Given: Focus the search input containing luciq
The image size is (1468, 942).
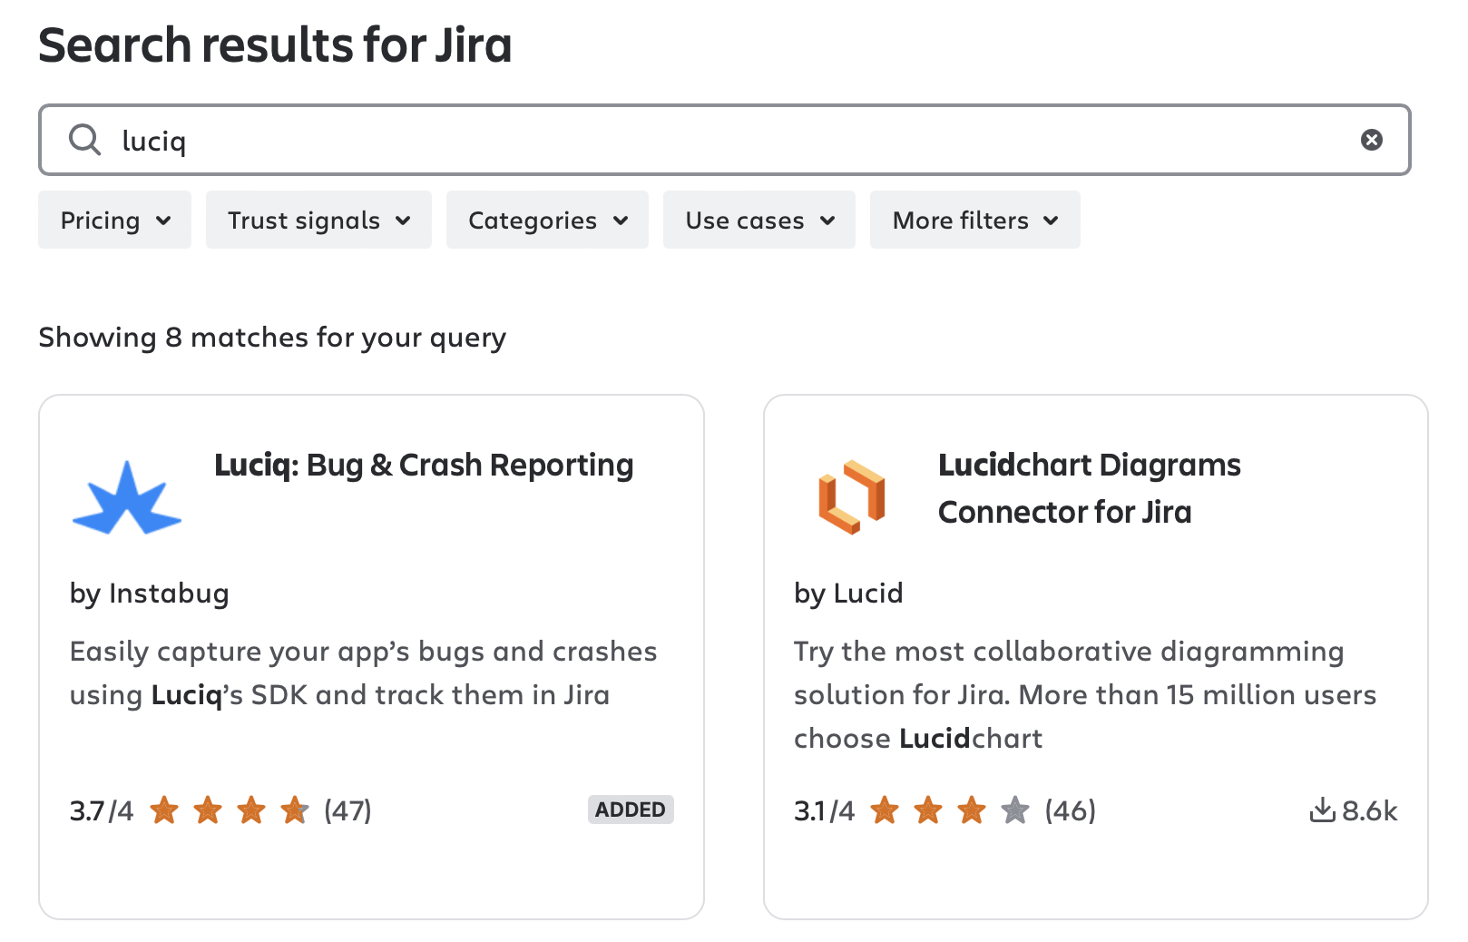Looking at the screenshot, I should [724, 140].
